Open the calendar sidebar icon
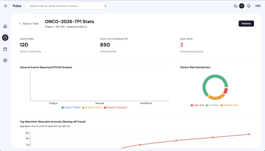This screenshot has width=265, height=151. (5, 49)
